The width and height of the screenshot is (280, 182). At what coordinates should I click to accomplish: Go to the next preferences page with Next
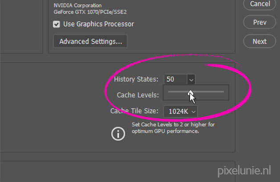coord(260,41)
